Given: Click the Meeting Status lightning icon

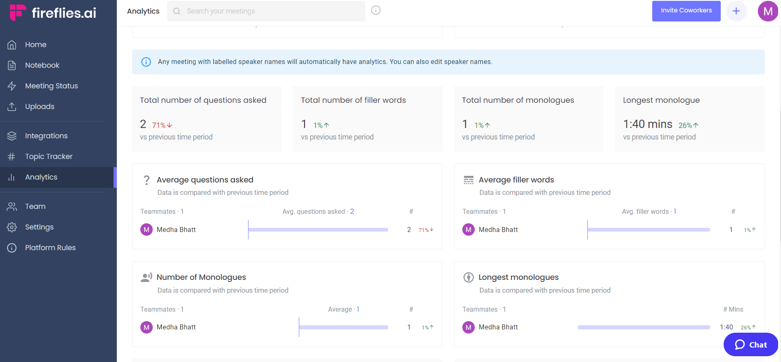Looking at the screenshot, I should [x=12, y=86].
